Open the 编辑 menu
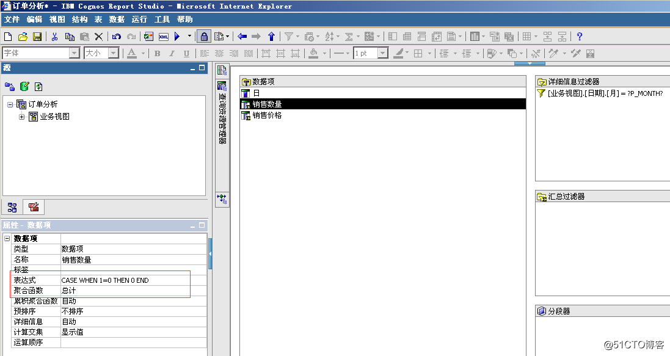Viewport: 670px width, 356px height. pyautogui.click(x=35, y=19)
